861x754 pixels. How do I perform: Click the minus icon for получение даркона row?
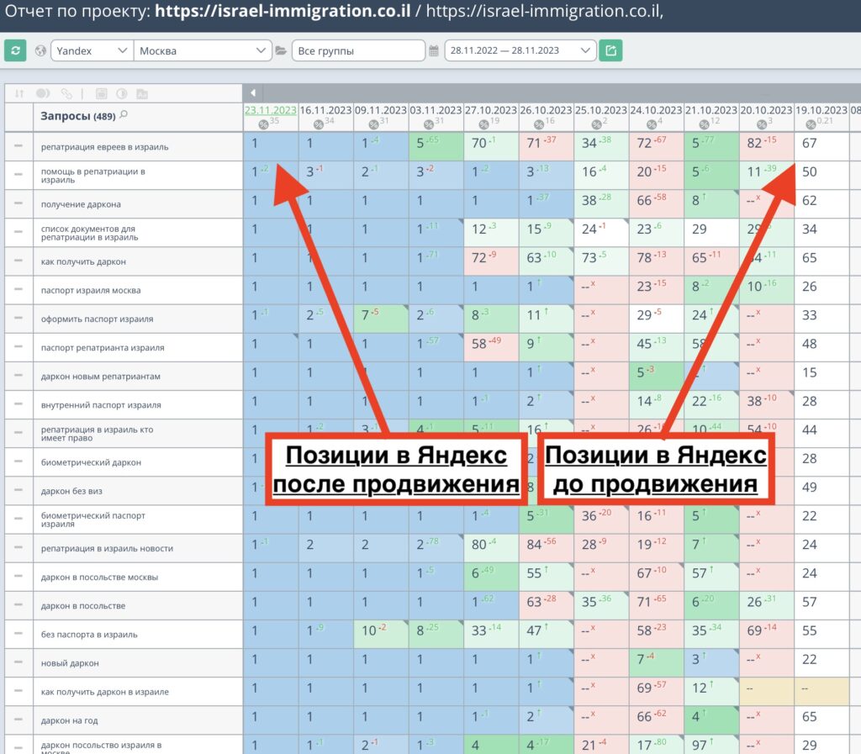[x=18, y=203]
